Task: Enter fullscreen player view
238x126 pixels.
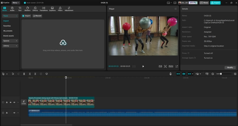Action: click(177, 66)
